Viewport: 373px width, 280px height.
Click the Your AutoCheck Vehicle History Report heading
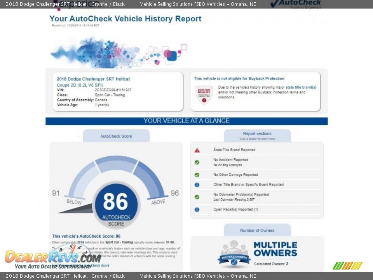pos(125,19)
